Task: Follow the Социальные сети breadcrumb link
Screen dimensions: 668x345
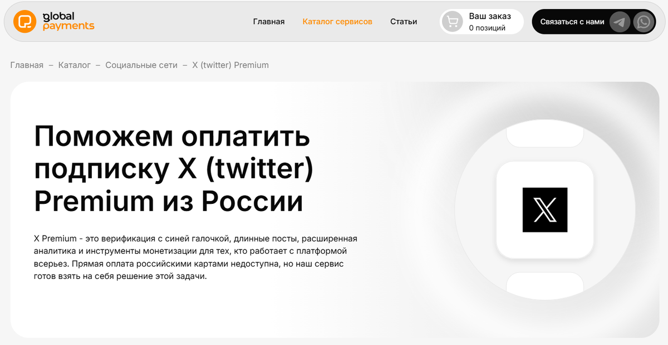Action: point(141,65)
